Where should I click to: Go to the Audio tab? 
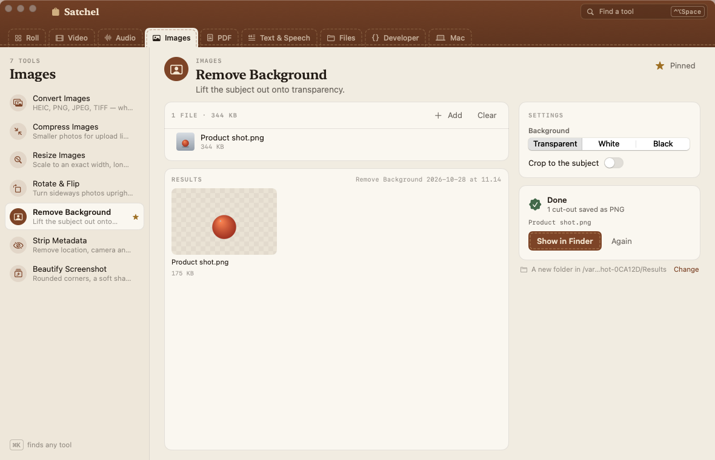(x=120, y=38)
